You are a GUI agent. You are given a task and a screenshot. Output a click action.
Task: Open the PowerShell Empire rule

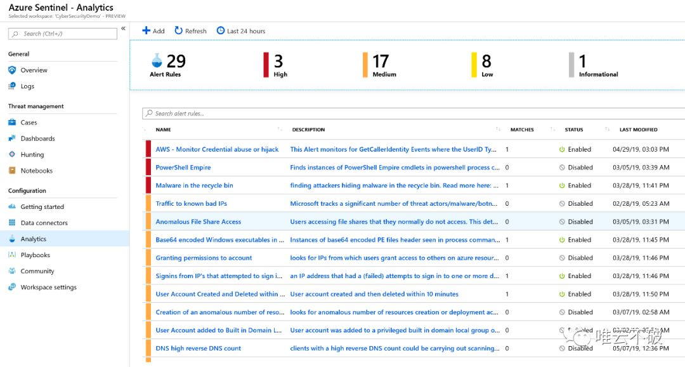tap(183, 168)
